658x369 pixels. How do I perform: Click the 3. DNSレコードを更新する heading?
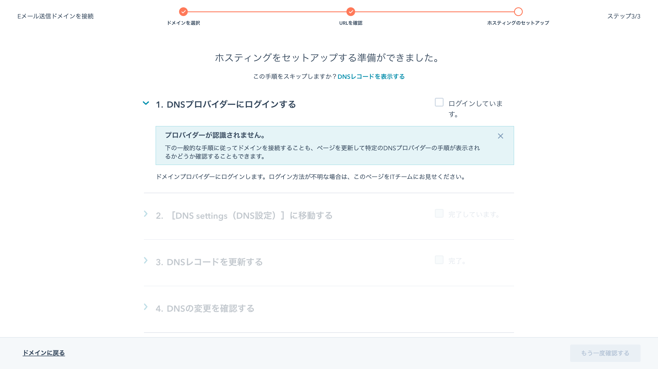coord(209,262)
